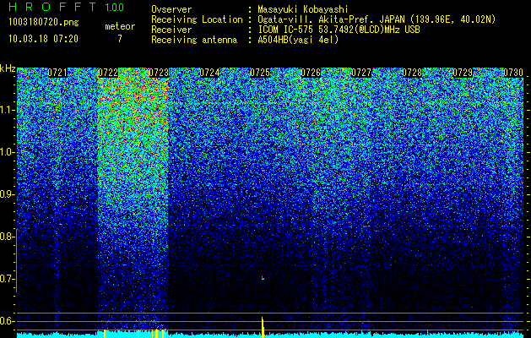Click the Ogata-vill. Akita-Pref. JAPAN location text

point(377,19)
